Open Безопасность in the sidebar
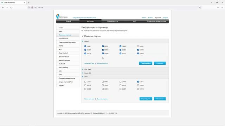This screenshot has width=225, height=126. [68, 38]
